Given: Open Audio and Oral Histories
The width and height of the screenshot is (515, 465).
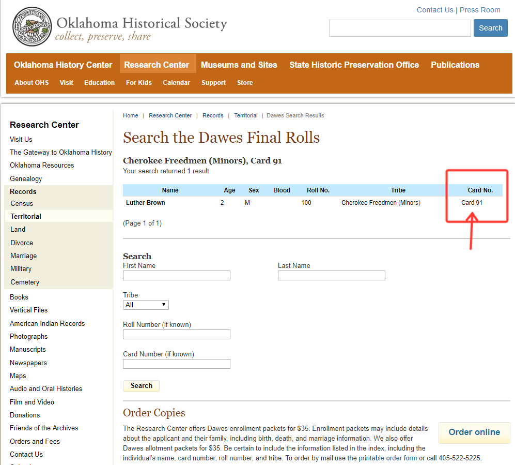Looking at the screenshot, I should 46,388.
